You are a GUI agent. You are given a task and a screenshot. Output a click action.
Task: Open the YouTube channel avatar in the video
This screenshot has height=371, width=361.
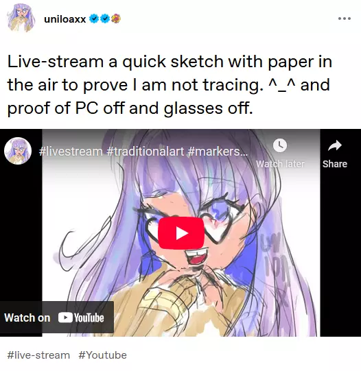point(18,151)
